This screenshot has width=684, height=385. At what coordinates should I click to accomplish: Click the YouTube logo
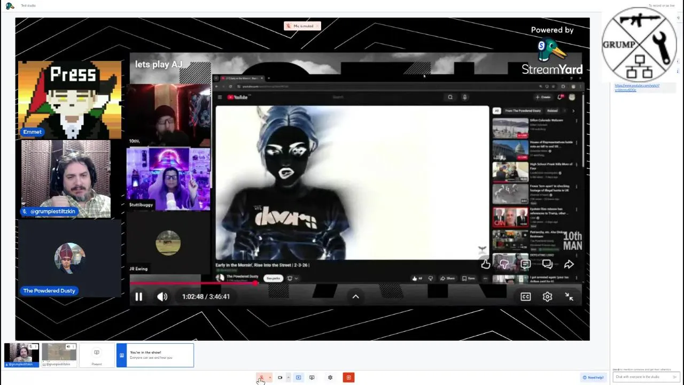238,97
